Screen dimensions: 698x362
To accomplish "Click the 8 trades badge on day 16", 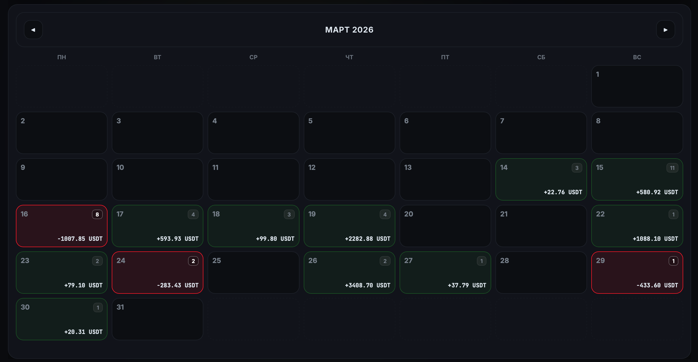I will tap(97, 214).
